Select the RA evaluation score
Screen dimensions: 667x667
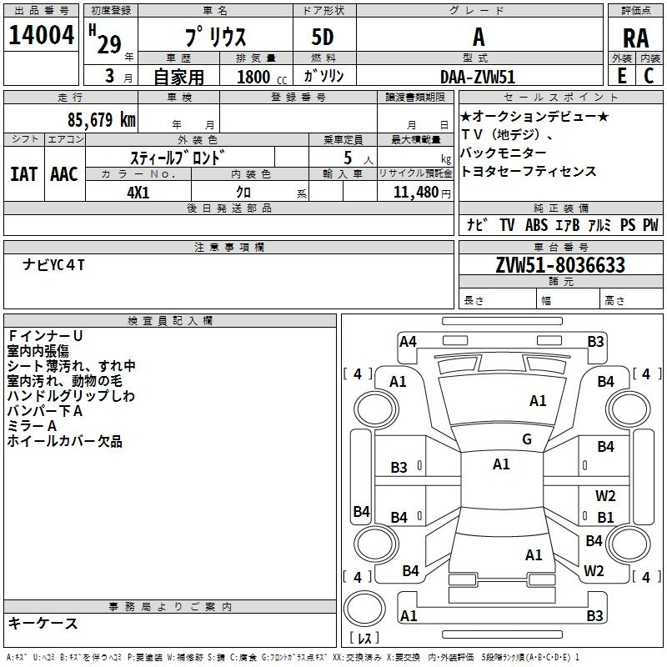pyautogui.click(x=636, y=38)
